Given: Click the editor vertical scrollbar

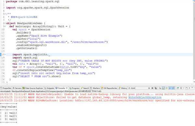Looking at the screenshot, I should (194, 41).
